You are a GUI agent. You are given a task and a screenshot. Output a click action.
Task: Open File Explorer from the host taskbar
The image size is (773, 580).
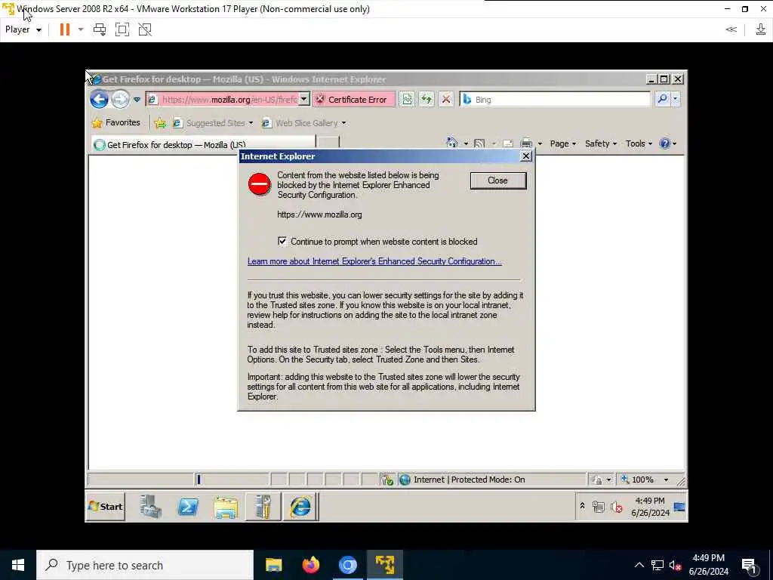[x=273, y=565]
